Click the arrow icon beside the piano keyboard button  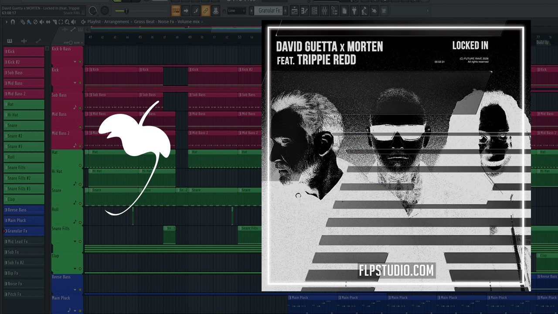pos(186,10)
